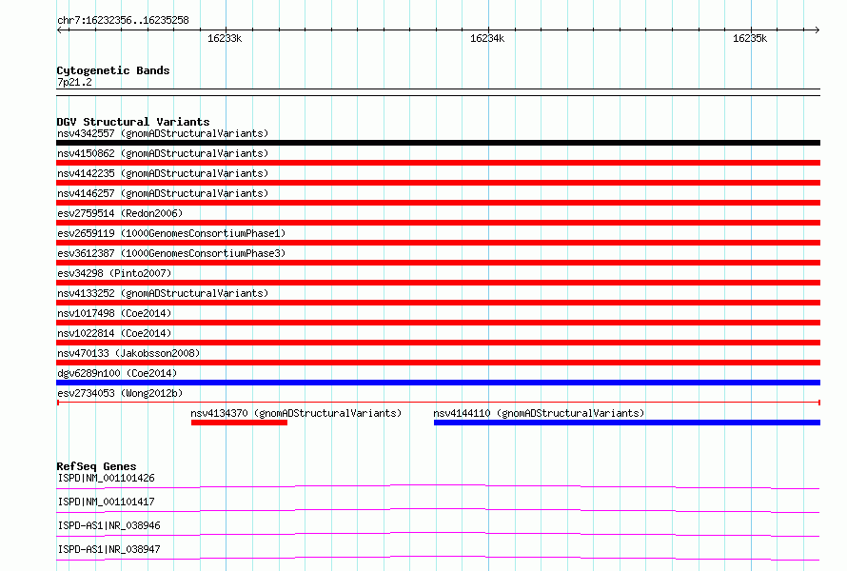Click the black bar for nsv4342557
The width and height of the screenshot is (847, 571).
[438, 143]
